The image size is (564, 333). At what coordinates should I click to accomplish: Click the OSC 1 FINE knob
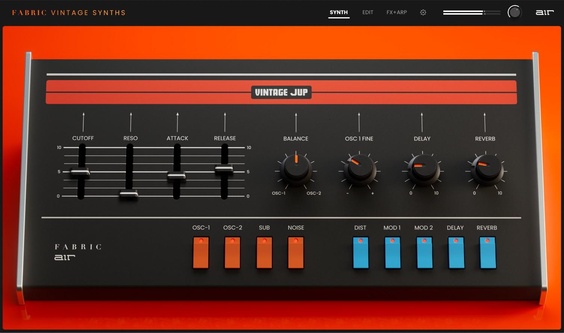359,171
